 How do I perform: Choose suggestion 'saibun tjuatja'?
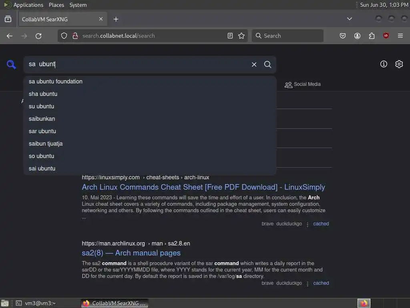pos(150,144)
